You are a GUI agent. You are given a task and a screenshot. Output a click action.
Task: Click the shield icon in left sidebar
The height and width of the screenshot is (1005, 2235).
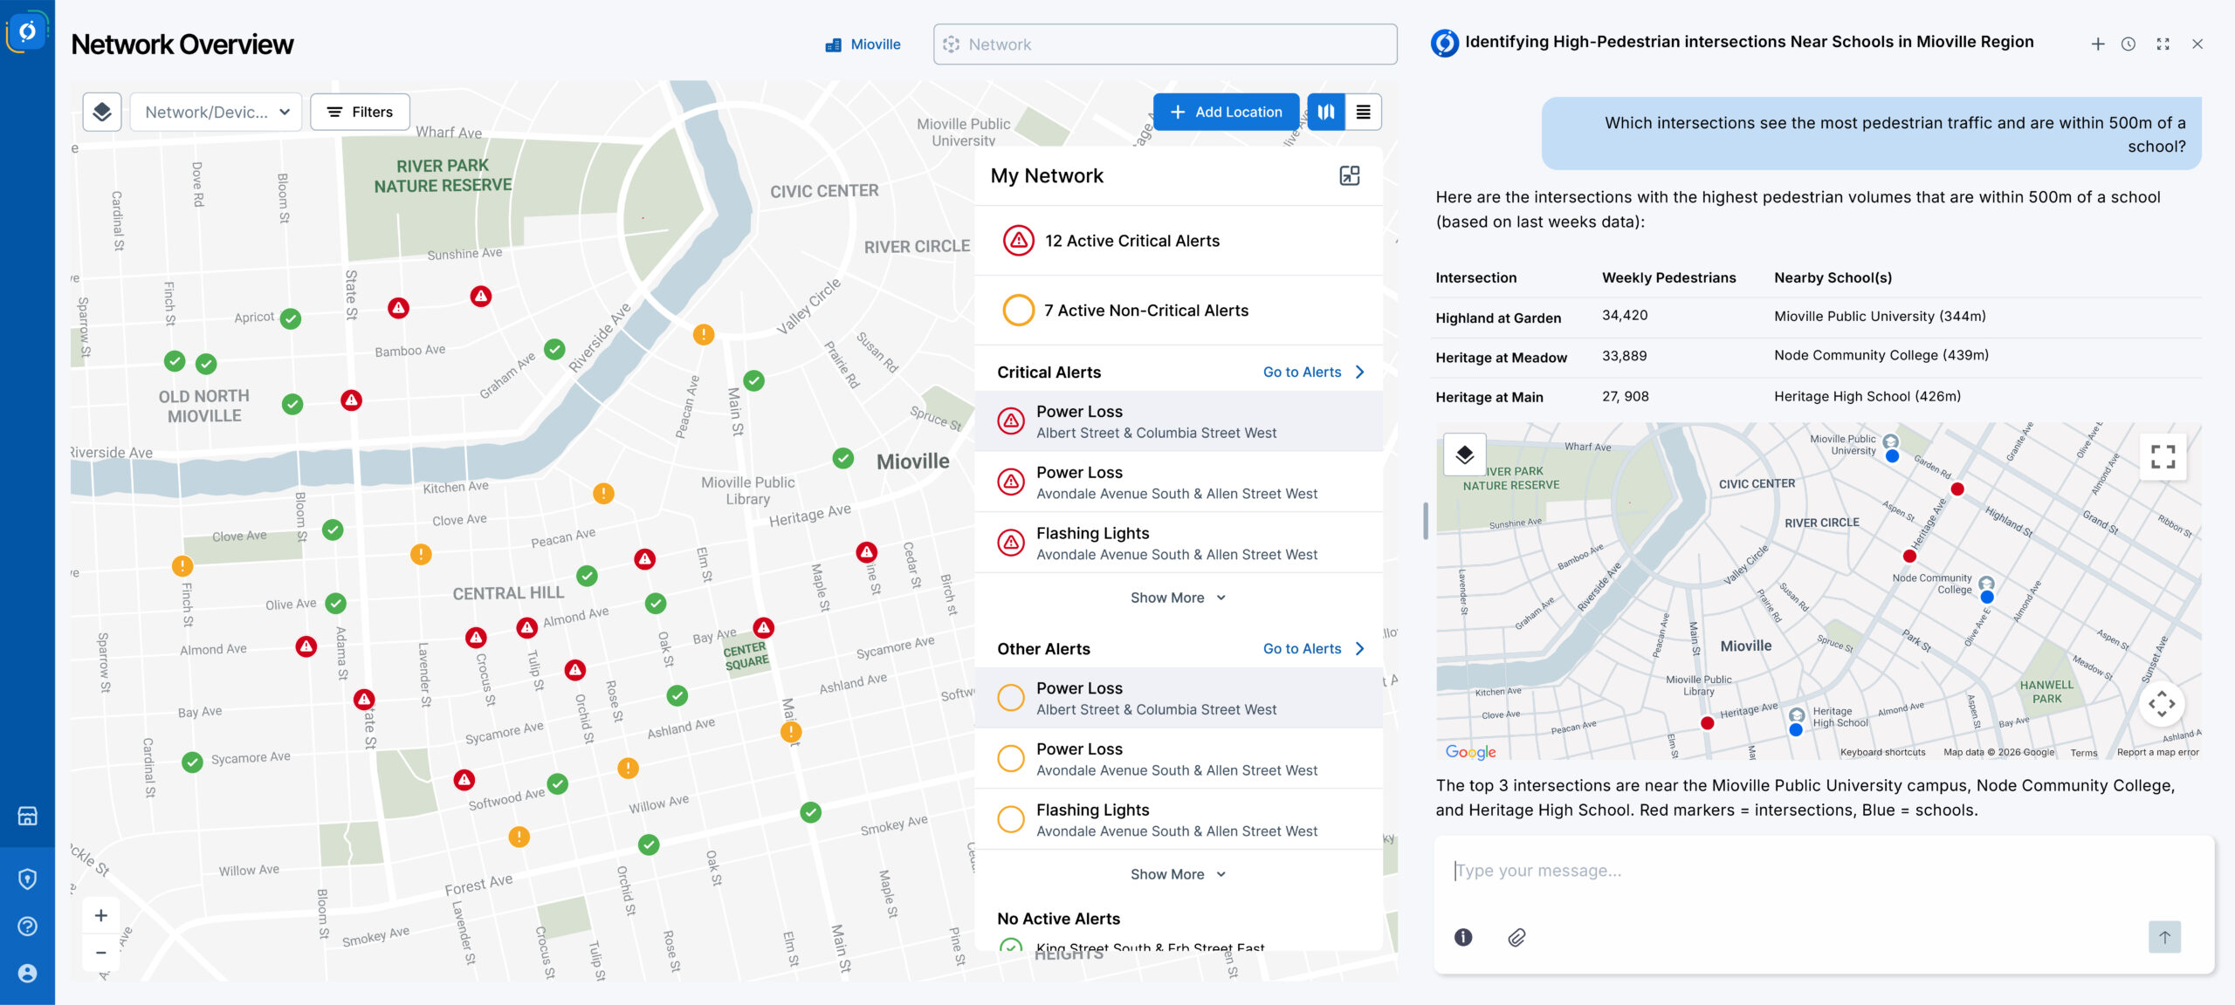click(27, 879)
